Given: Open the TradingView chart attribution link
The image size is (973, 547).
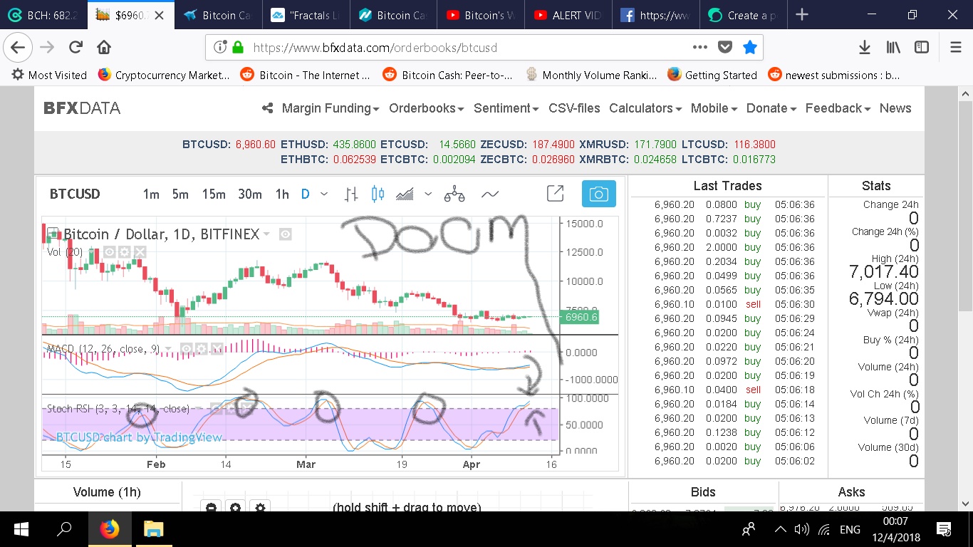Looking at the screenshot, I should tap(140, 437).
